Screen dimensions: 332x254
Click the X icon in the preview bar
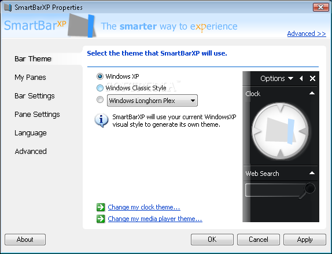pyautogui.click(x=312, y=79)
